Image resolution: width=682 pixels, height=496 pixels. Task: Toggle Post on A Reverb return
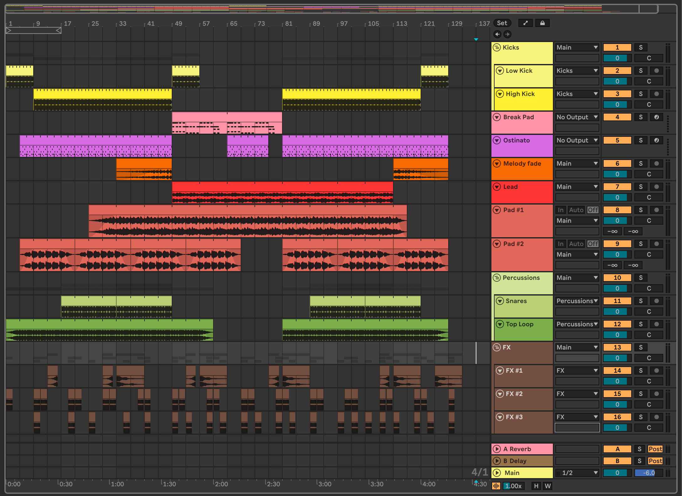coord(655,449)
